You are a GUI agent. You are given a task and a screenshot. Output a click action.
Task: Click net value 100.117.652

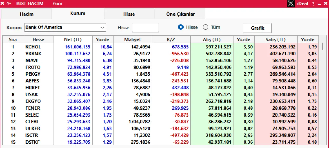(78, 54)
